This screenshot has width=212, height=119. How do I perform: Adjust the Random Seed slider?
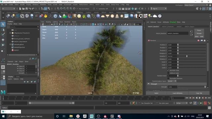[x=178, y=76]
